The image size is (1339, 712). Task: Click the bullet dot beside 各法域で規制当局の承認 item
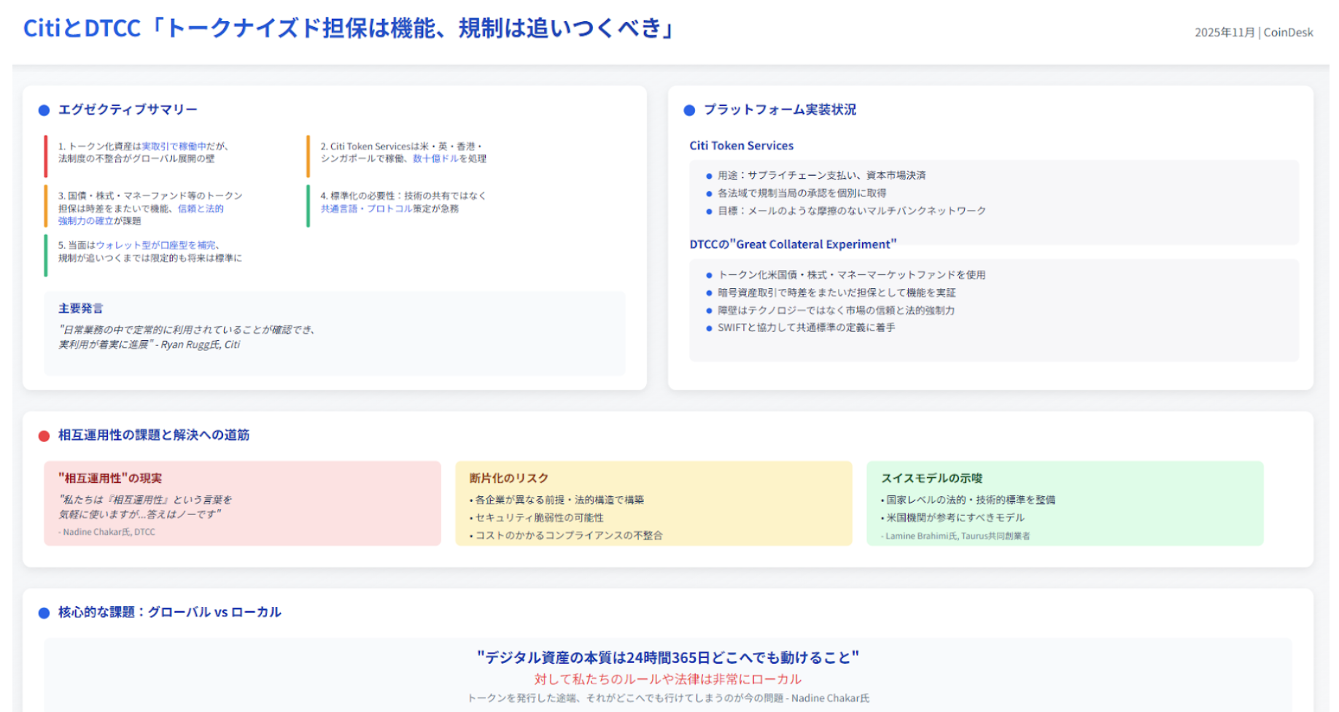[x=708, y=193]
